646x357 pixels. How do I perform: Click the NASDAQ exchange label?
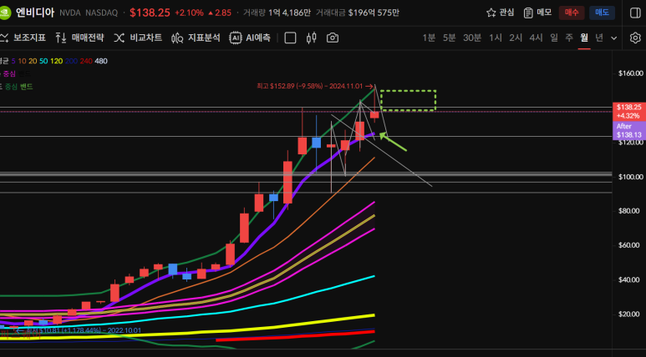(102, 13)
